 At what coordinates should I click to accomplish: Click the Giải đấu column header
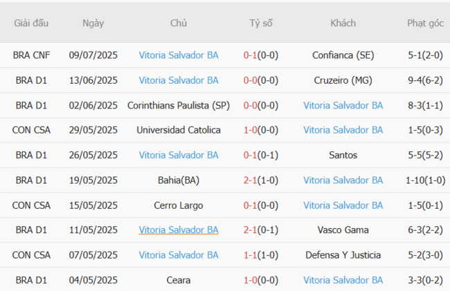click(31, 23)
